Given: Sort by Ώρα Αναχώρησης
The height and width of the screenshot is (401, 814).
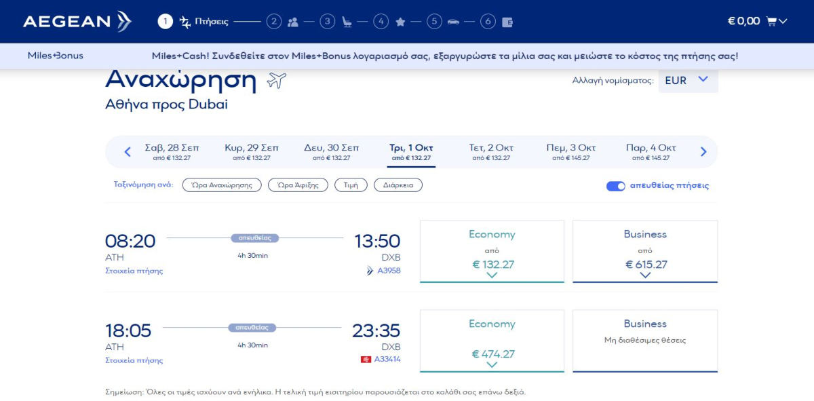Looking at the screenshot, I should point(222,185).
